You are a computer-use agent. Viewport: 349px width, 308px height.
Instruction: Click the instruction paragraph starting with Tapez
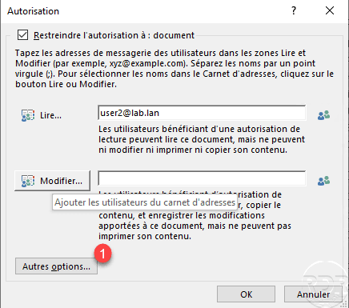point(174,69)
